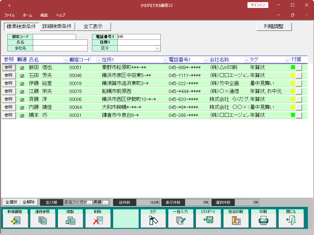Toggle checkbox for 橋本 巧
Viewport: 314px width, 235px height.
(22, 116)
